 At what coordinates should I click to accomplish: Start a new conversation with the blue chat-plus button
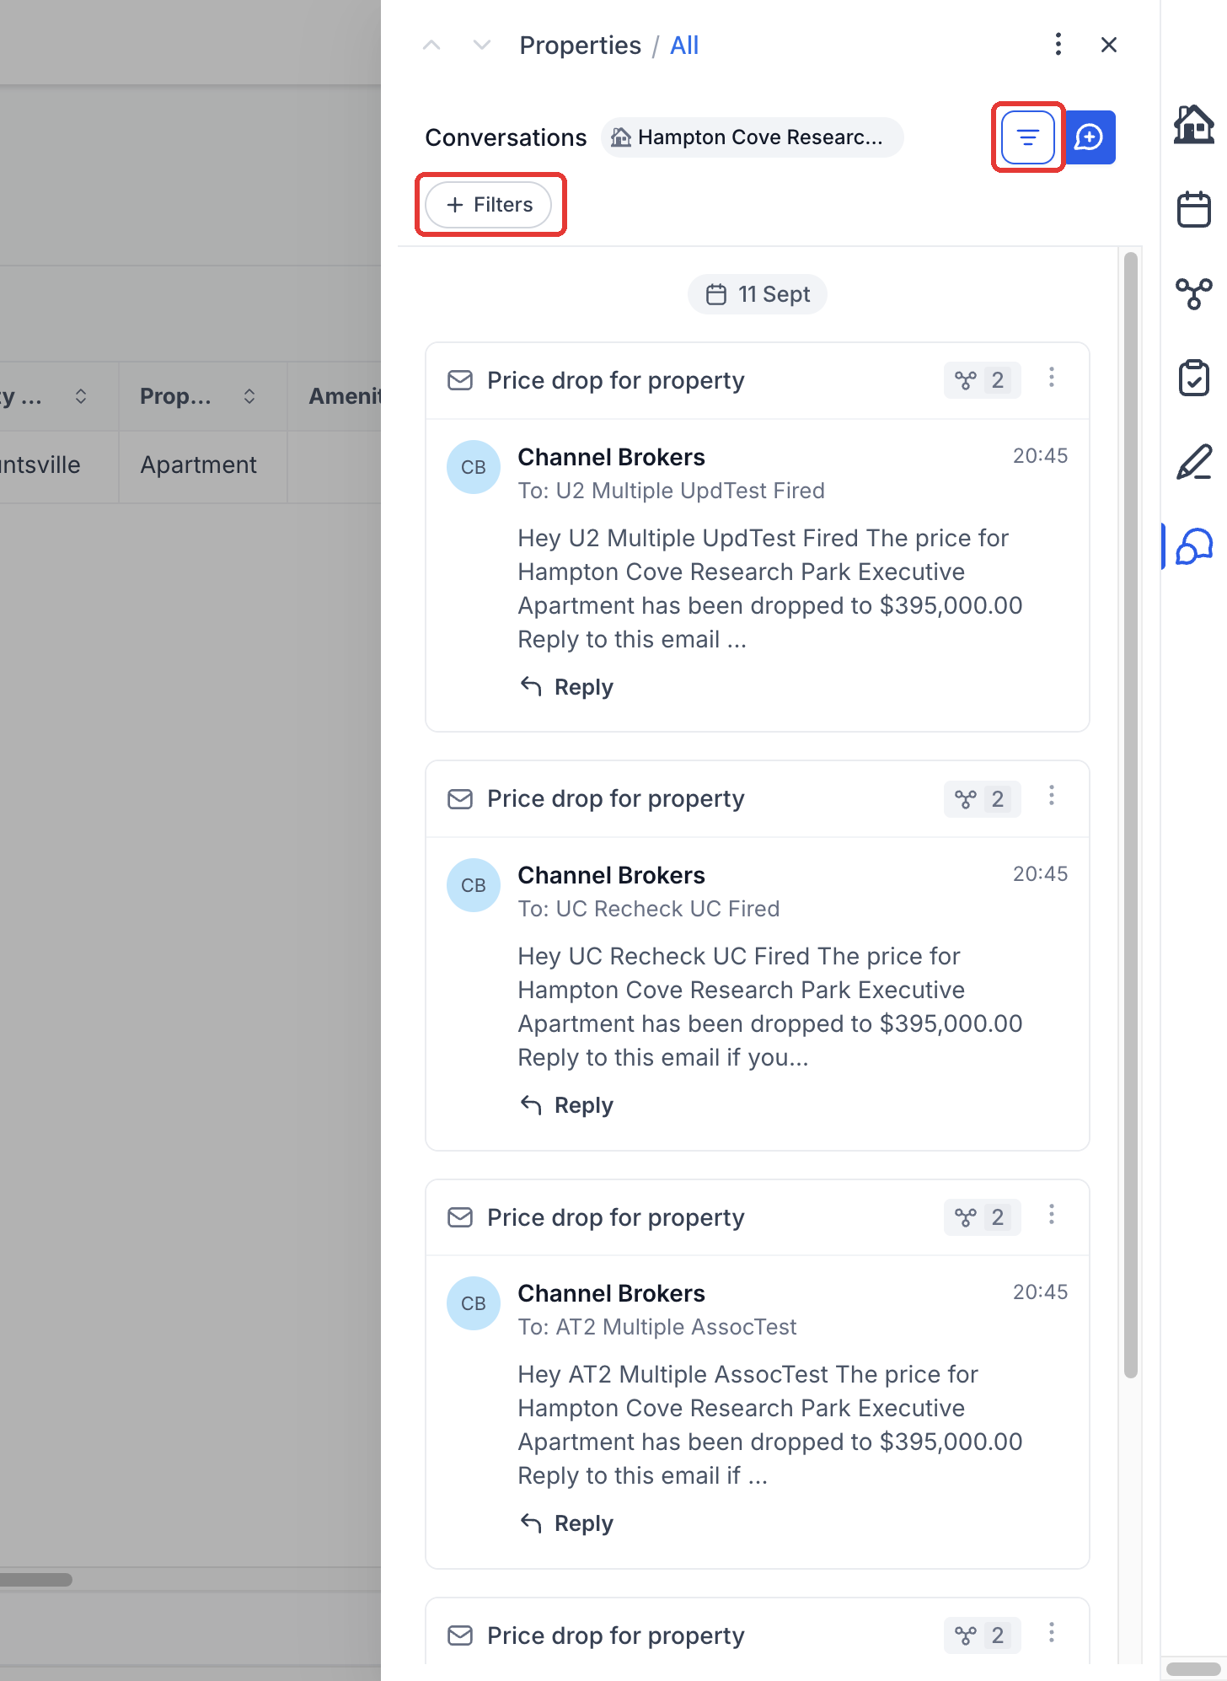tap(1090, 137)
